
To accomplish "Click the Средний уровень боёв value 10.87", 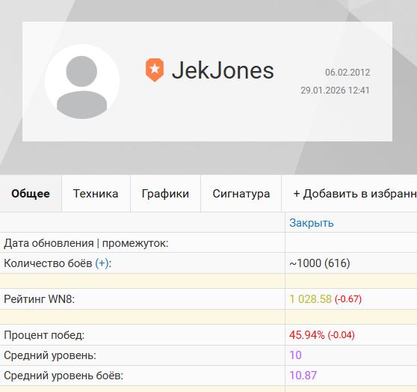I will click(303, 376).
